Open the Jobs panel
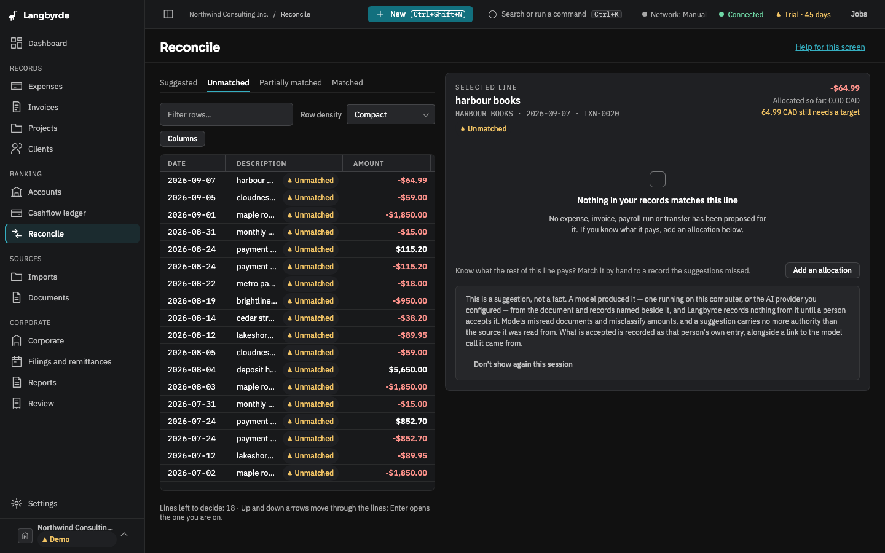885x553 pixels. click(859, 14)
